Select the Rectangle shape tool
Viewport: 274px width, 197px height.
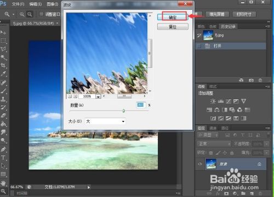tap(3, 174)
